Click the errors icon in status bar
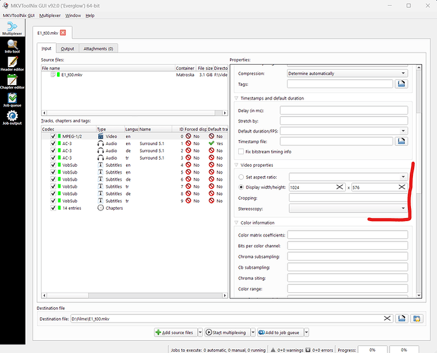The image size is (437, 353). coord(308,350)
